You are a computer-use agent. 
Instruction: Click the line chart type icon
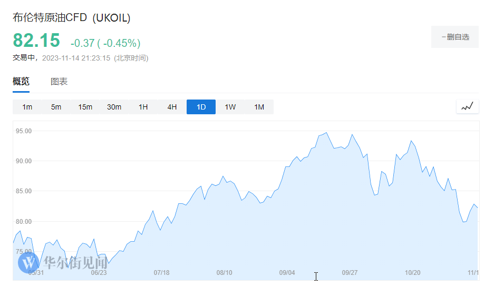(467, 106)
